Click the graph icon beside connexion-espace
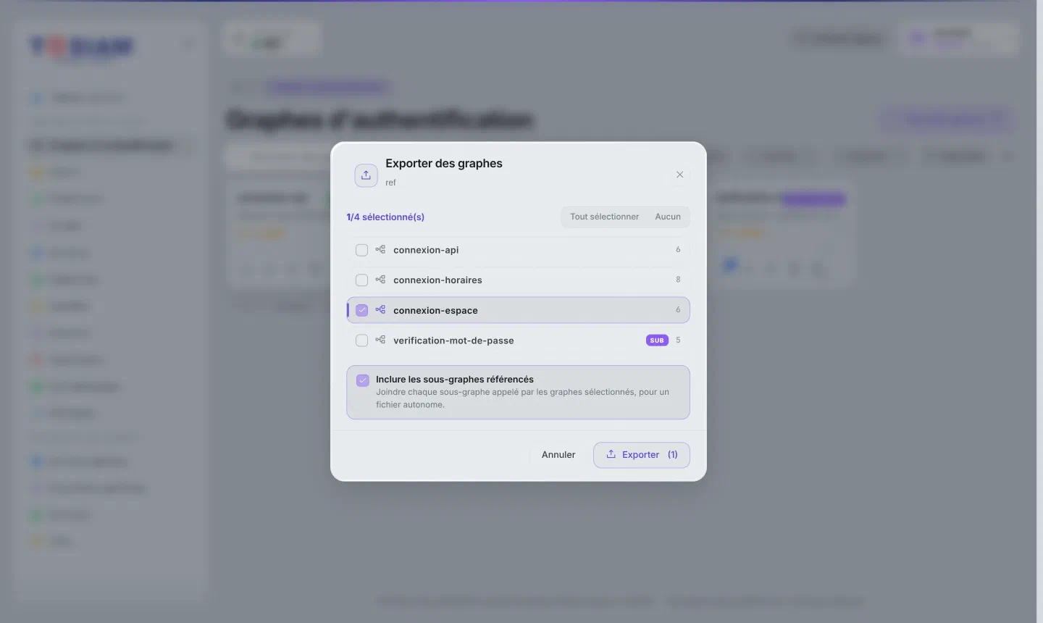The image size is (1043, 623). click(380, 310)
